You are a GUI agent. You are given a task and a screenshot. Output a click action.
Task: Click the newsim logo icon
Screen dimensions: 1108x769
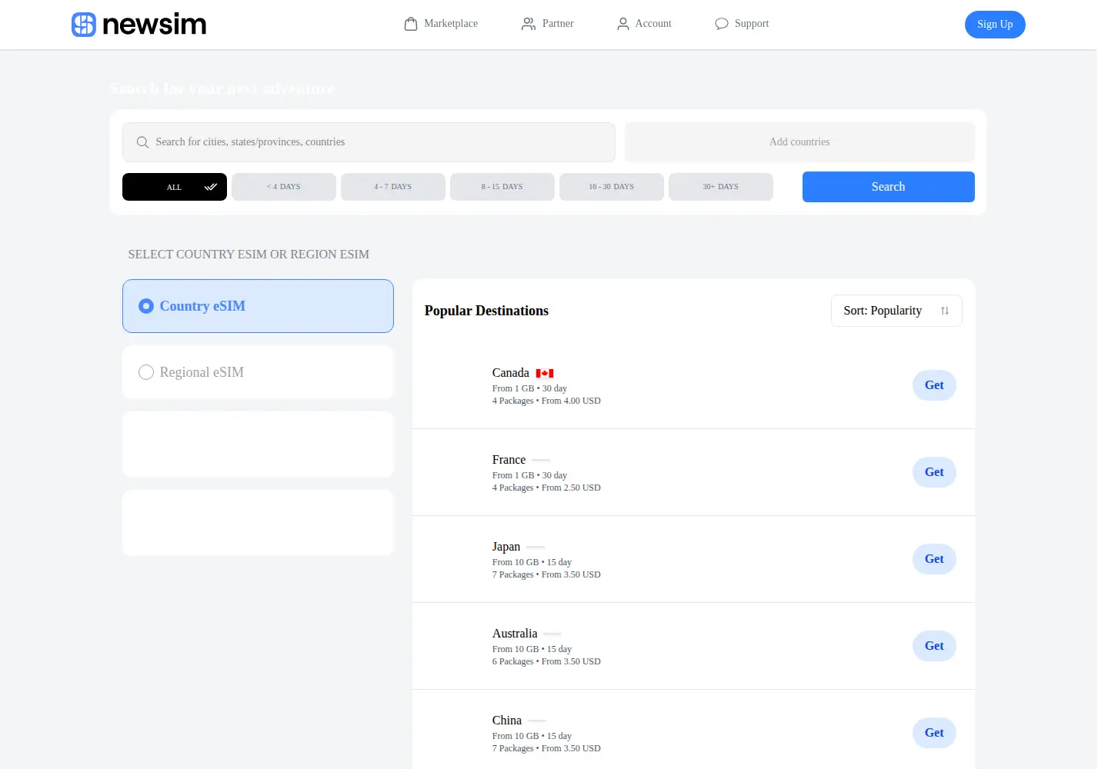pos(84,25)
